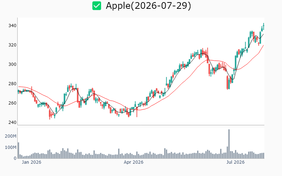Click the Jul 2026 x-axis label
Viewport: 282px width, 176px height.
[235, 162]
